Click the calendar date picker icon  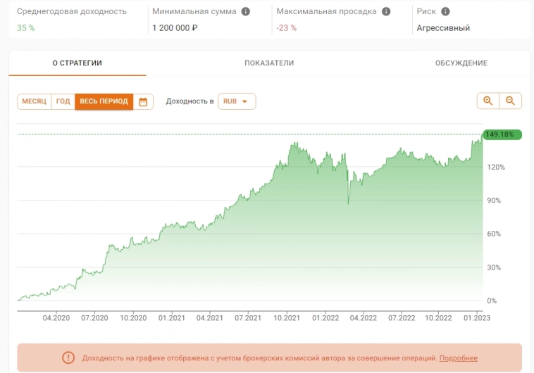143,101
